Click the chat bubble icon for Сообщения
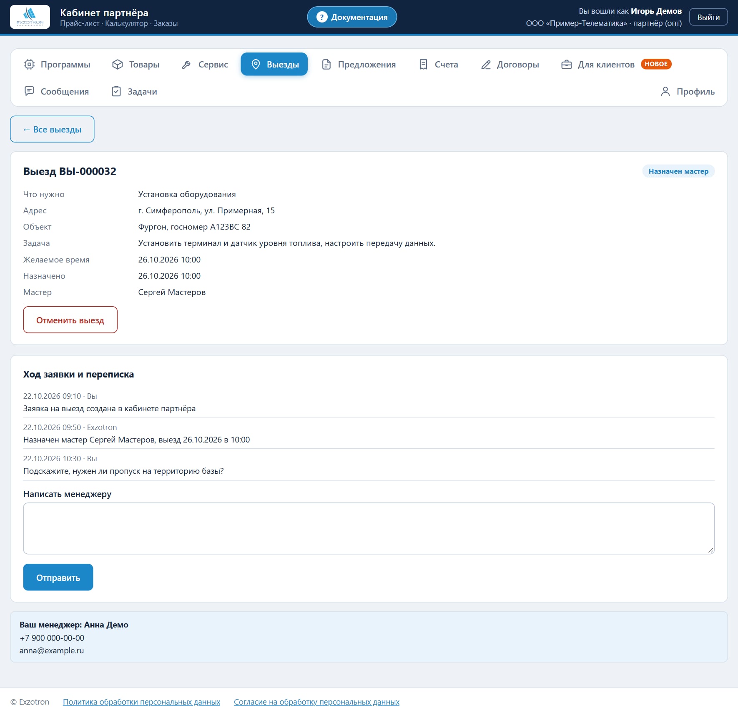The image size is (738, 715). (29, 91)
